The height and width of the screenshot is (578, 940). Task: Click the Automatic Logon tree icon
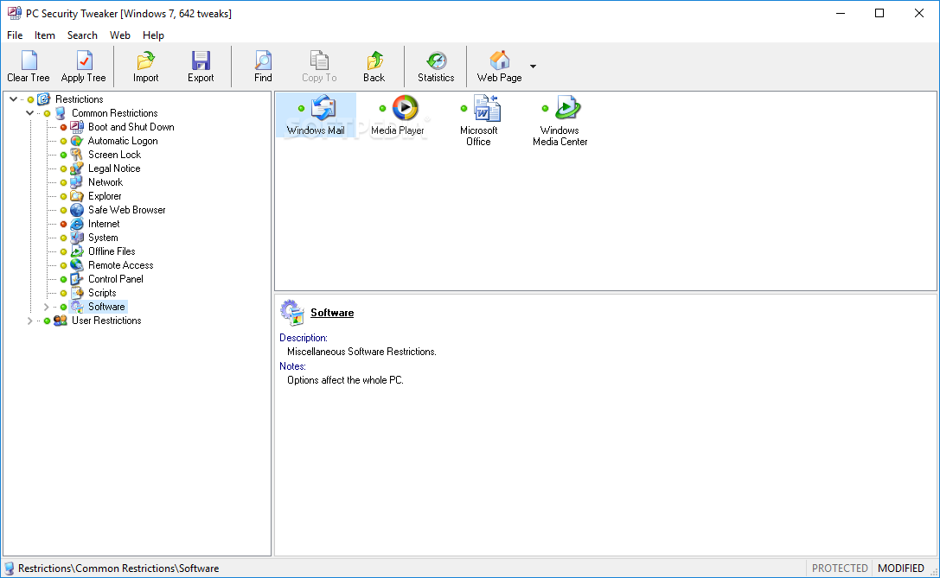77,141
